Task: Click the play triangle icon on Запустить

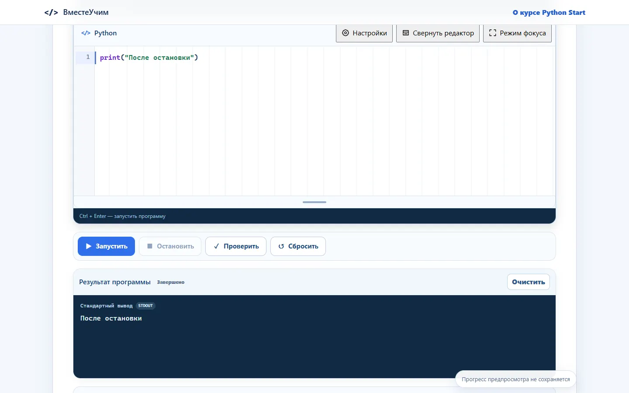Action: tap(89, 246)
